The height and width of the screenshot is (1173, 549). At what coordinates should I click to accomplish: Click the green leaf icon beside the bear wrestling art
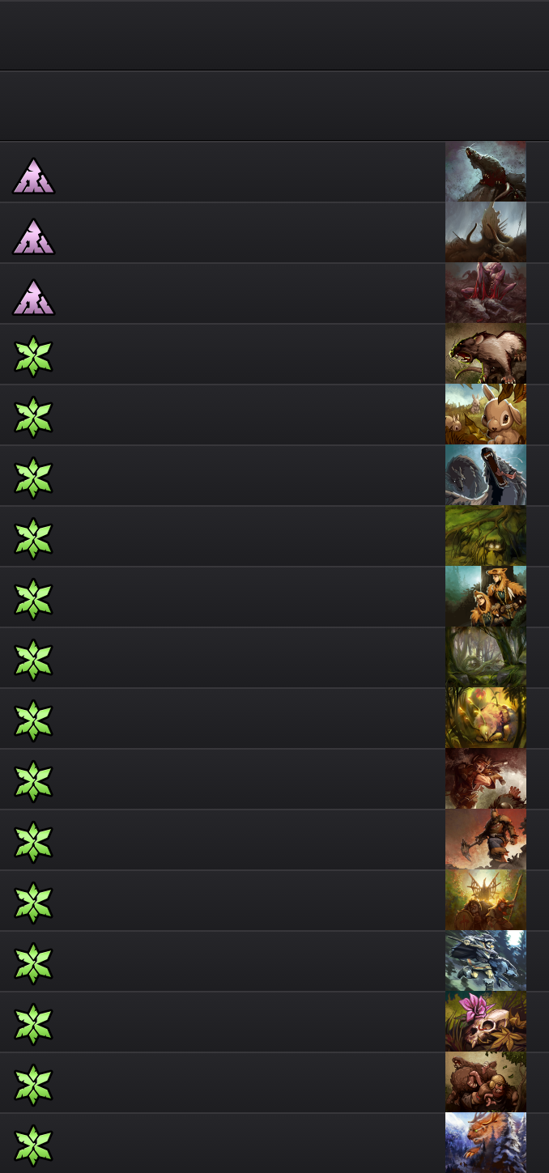(34, 1085)
